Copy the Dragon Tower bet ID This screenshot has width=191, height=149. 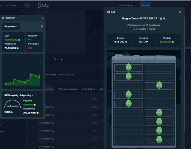coord(161,19)
